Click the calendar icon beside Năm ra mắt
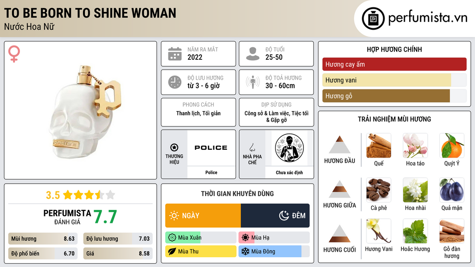 [175, 54]
